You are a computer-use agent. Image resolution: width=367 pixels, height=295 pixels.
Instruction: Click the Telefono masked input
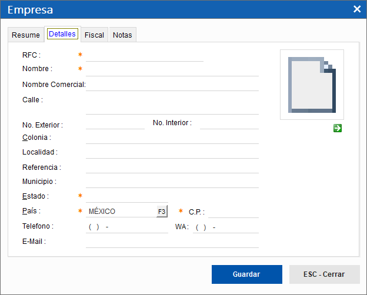[127, 227]
